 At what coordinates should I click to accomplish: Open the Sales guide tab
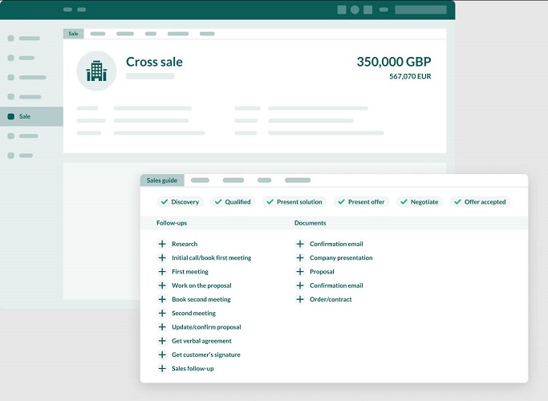[162, 180]
